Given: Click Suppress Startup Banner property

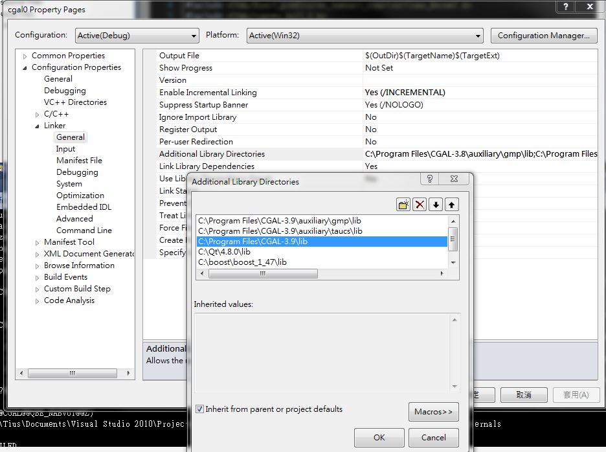Looking at the screenshot, I should 377,105.
